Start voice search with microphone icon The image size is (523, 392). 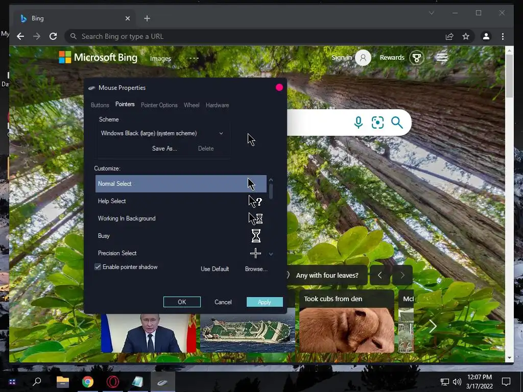click(358, 122)
